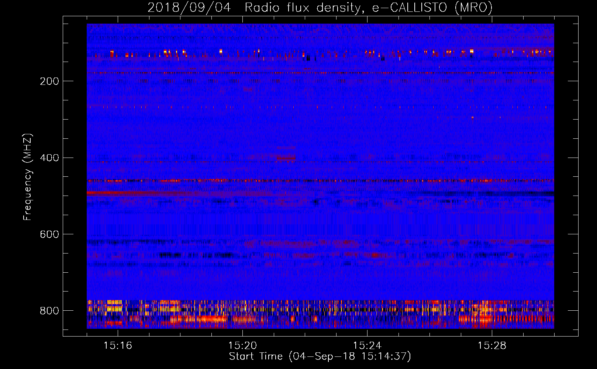Click the 200 frequency tick label
Viewport: 597px width, 369px height.
tap(49, 81)
